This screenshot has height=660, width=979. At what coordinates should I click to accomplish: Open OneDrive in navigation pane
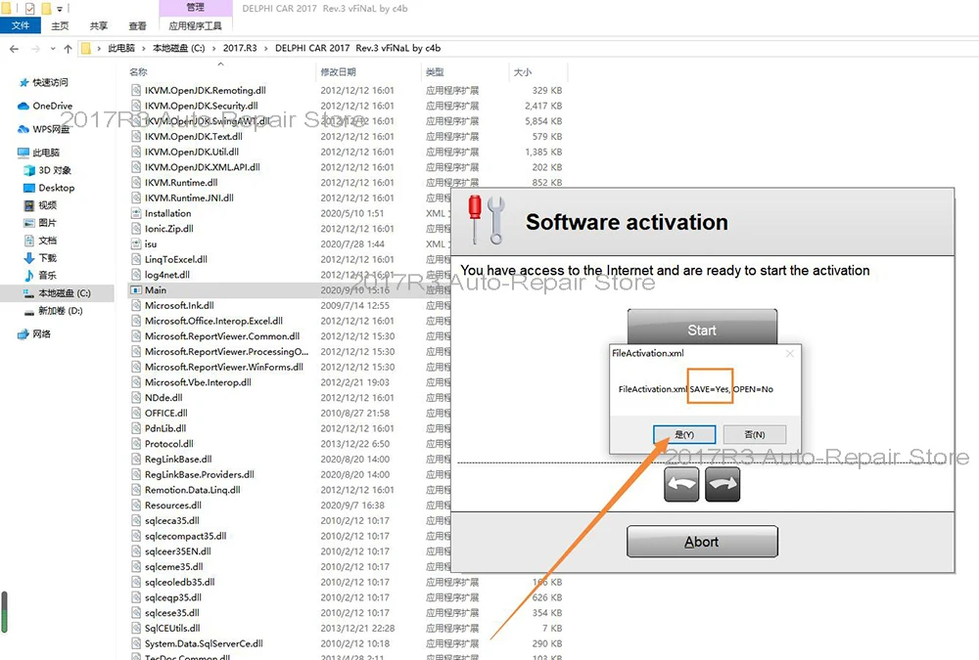pos(45,106)
